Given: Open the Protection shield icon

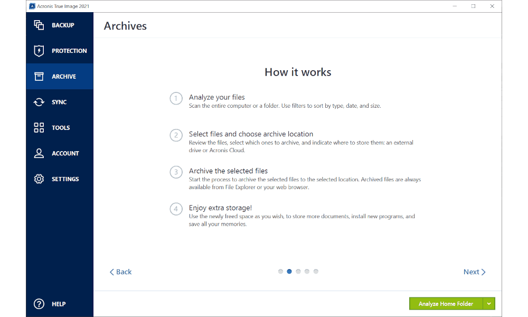Looking at the screenshot, I should [x=39, y=51].
